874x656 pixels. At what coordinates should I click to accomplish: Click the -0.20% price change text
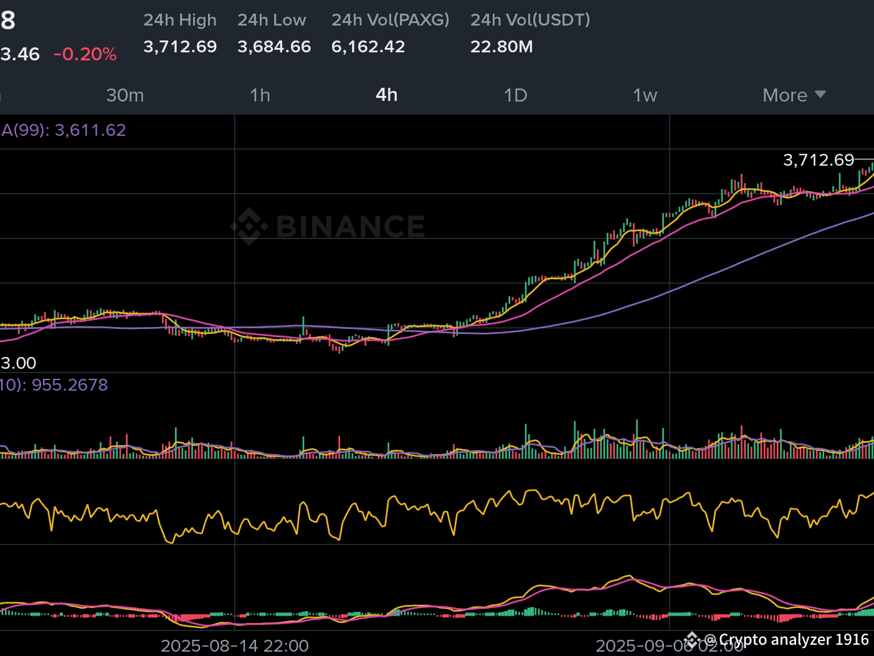click(x=85, y=54)
